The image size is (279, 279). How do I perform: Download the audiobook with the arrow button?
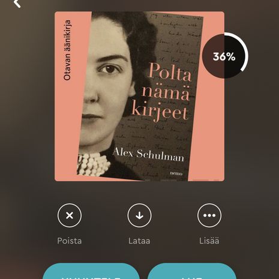click(x=139, y=215)
